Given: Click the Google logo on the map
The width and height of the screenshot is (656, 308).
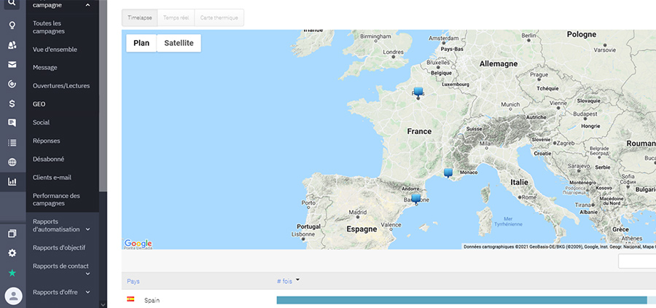Looking at the screenshot, I should [138, 243].
